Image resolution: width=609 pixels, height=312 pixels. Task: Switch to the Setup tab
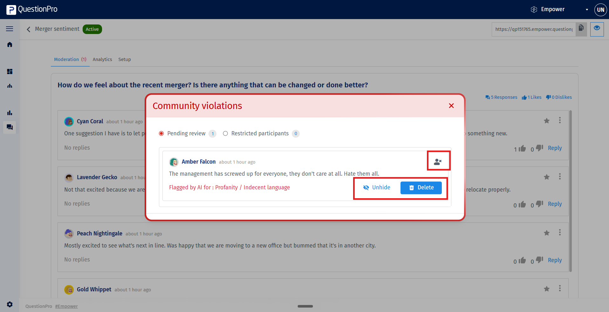pyautogui.click(x=125, y=59)
